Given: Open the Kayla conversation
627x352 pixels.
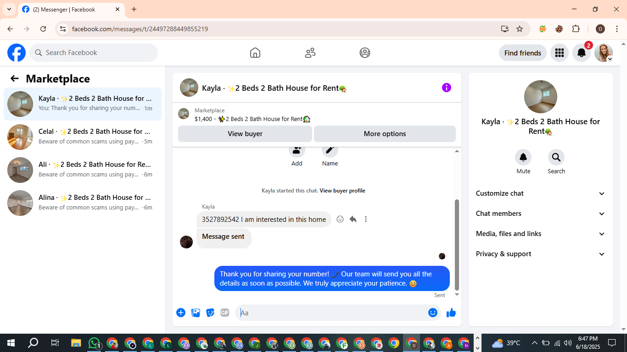Looking at the screenshot, I should point(83,104).
